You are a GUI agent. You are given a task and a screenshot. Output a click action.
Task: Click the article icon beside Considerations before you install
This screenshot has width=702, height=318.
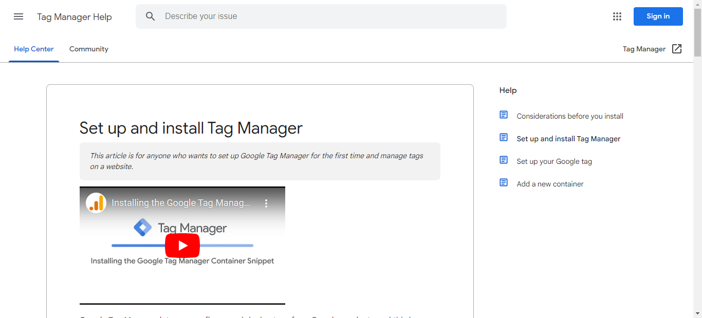[x=504, y=115]
